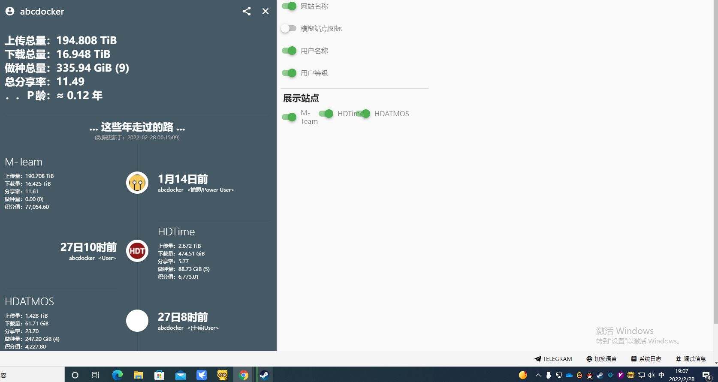The width and height of the screenshot is (718, 382).
Task: Click the purple V tray icon
Action: 621,375
